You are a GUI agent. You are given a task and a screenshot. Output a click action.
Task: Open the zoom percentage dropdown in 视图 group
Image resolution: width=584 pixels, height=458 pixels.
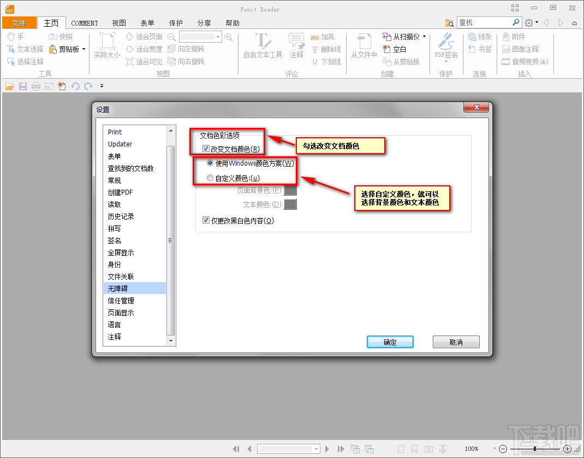(x=218, y=37)
